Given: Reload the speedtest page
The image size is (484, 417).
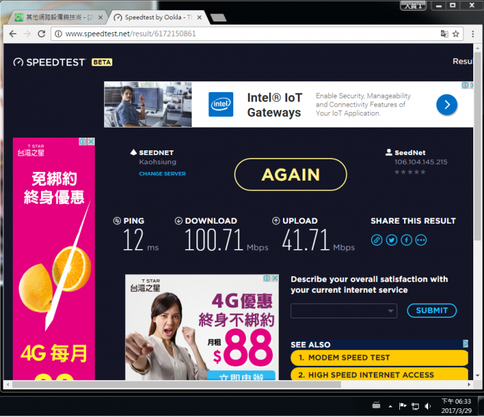Looking at the screenshot, I should point(42,34).
